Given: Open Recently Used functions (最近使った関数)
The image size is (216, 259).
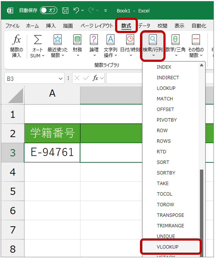Looking at the screenshot, I should tap(57, 45).
